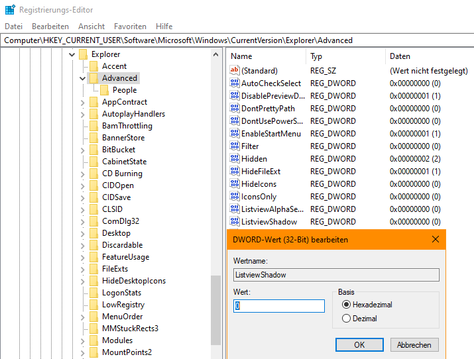The height and width of the screenshot is (359, 474).
Task: Click the HideFileExt DWORD value icon
Action: [x=235, y=171]
